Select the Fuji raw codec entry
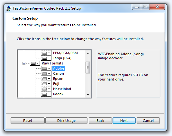This screenshot has height=136, width=172. 56,84
